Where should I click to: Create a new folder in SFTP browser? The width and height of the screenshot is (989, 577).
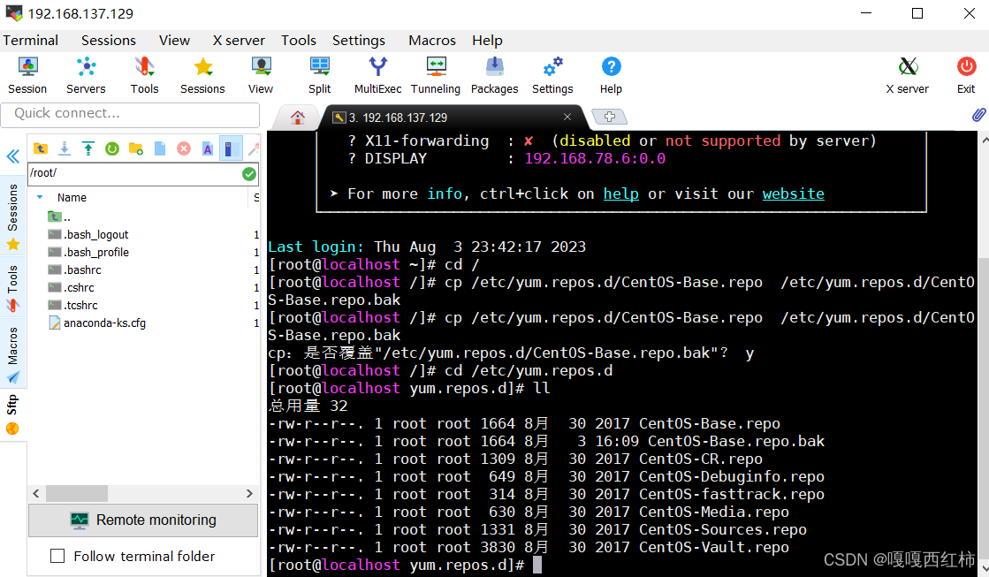135,148
